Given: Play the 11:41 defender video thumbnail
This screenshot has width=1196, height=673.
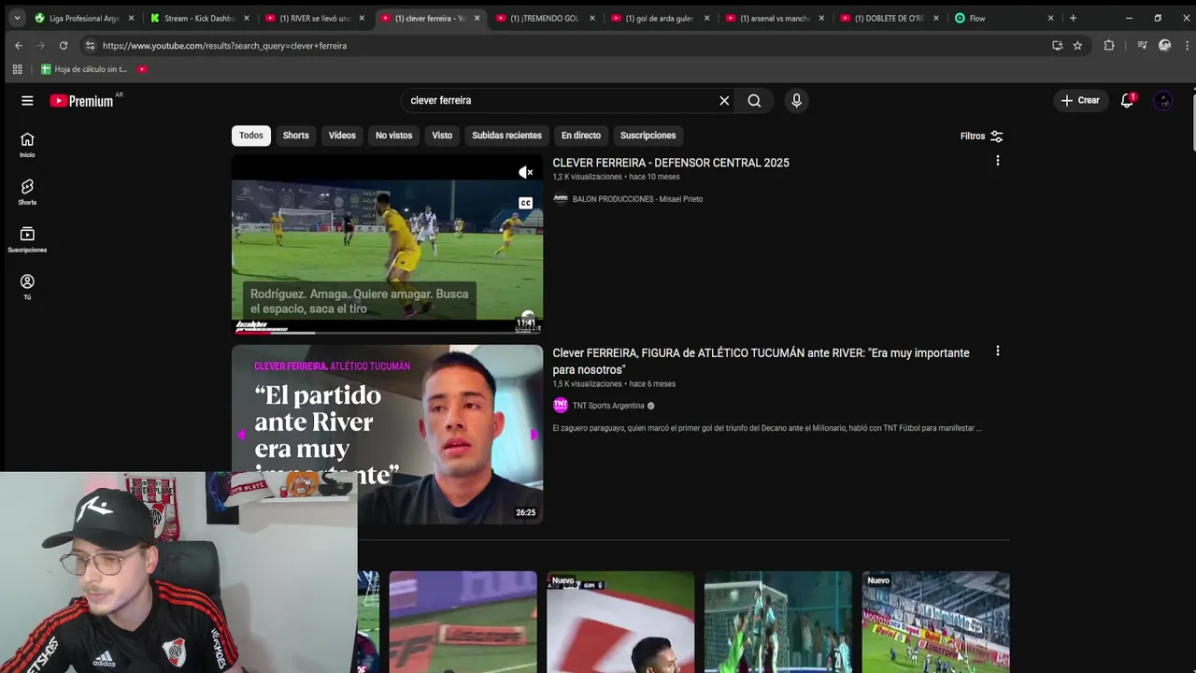Looking at the screenshot, I should click(387, 244).
